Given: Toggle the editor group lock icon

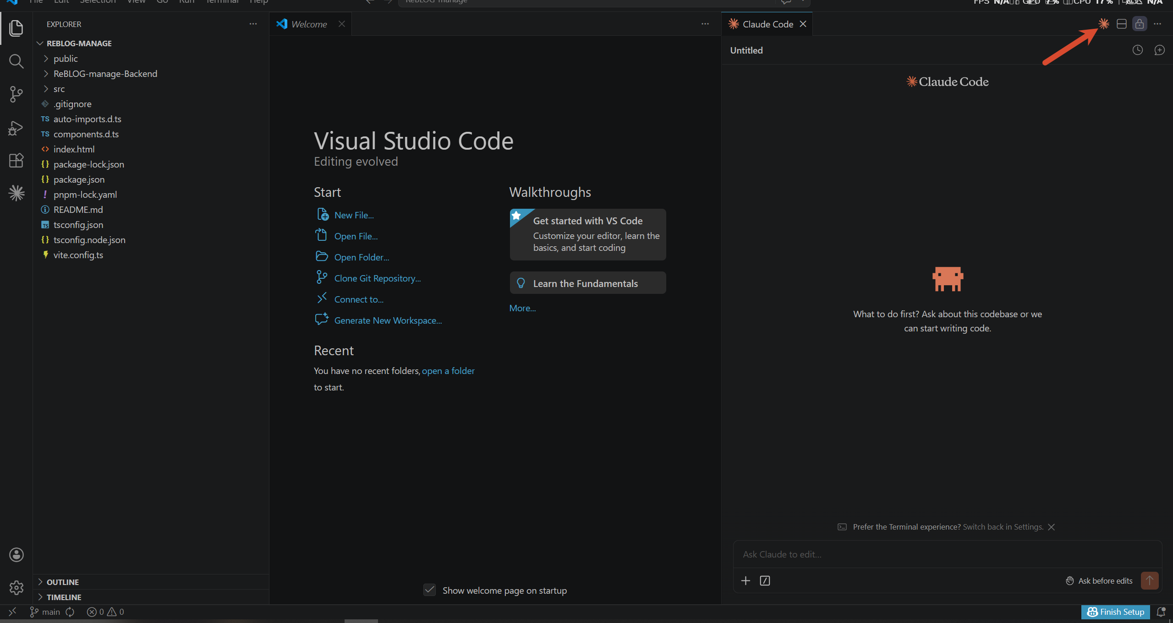Looking at the screenshot, I should tap(1140, 24).
